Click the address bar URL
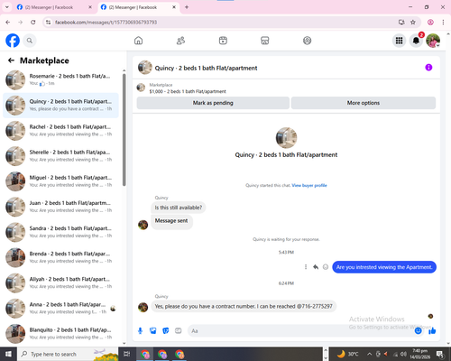The width and height of the screenshot is (451, 361). pos(106,23)
